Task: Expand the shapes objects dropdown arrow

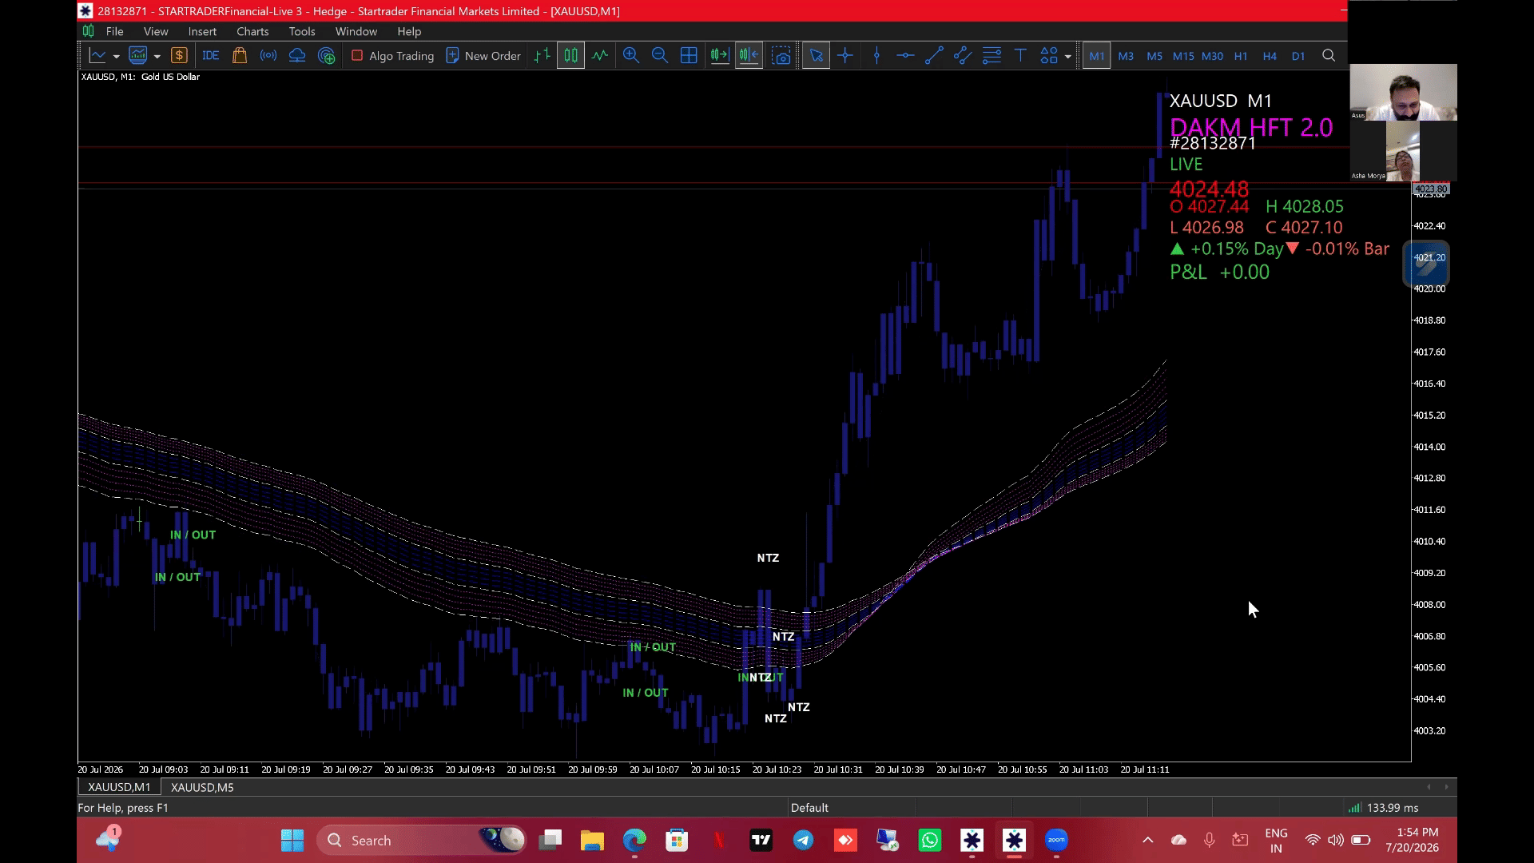Action: pyautogui.click(x=1068, y=57)
